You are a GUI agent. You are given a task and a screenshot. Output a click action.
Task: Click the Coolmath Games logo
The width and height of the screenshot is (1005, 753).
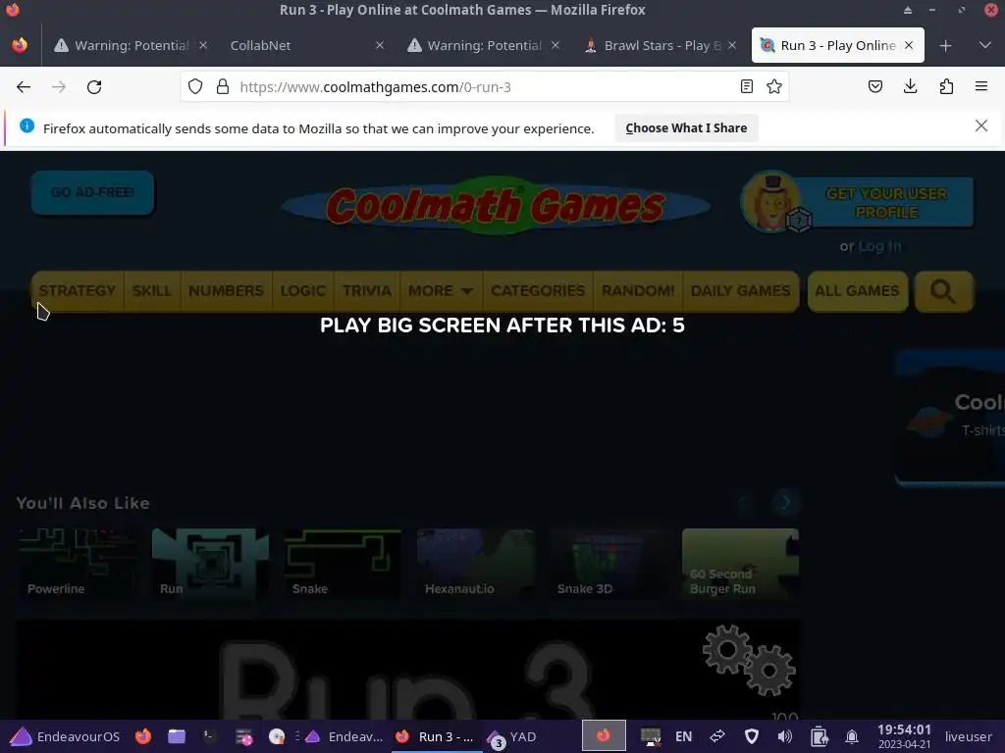(x=496, y=206)
